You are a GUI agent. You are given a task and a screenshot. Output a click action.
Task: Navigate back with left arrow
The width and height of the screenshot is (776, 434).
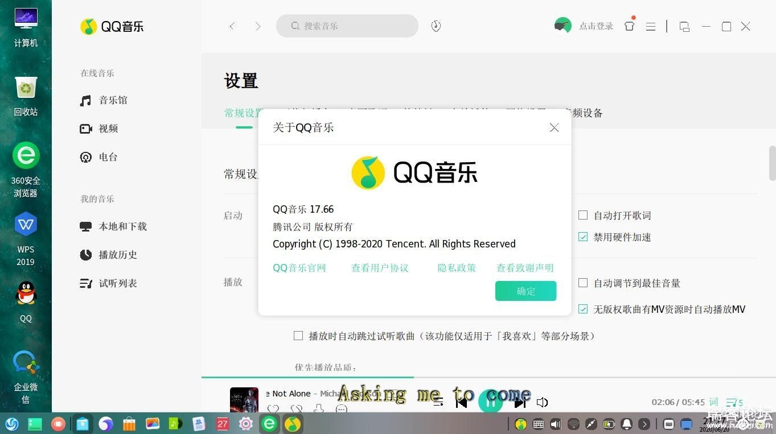click(x=232, y=26)
